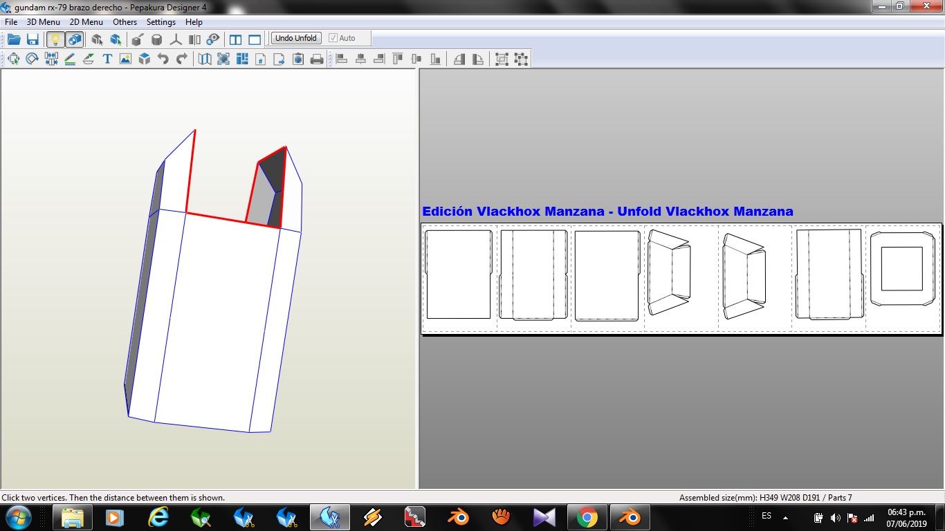Viewport: 945px width, 531px height.
Task: Adjust the volume via speaker tray icon
Action: tap(836, 518)
